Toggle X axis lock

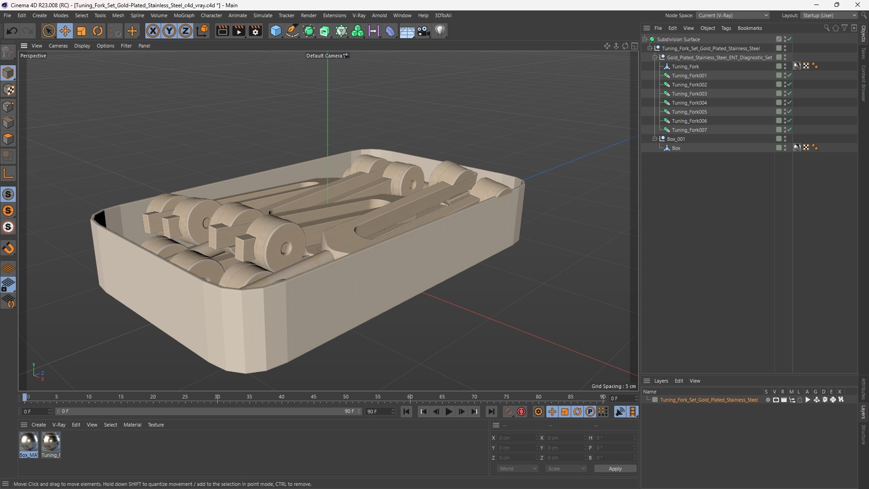pos(153,31)
